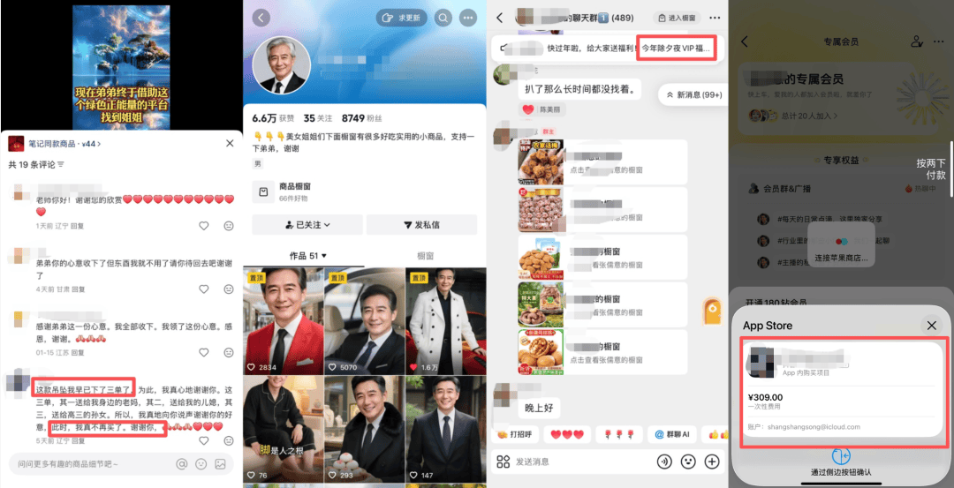
Task: Open the grid menu icon left of 发送消息
Action: point(503,462)
